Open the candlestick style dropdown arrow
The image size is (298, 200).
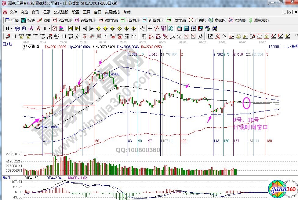click(x=49, y=28)
